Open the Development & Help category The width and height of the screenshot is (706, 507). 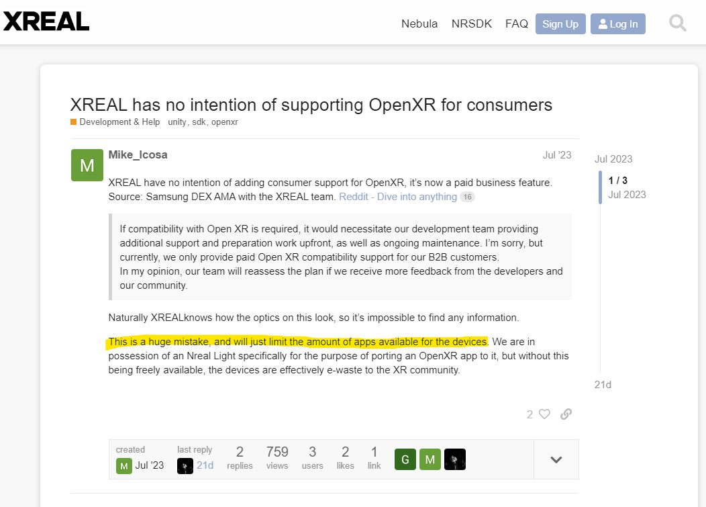tap(119, 122)
